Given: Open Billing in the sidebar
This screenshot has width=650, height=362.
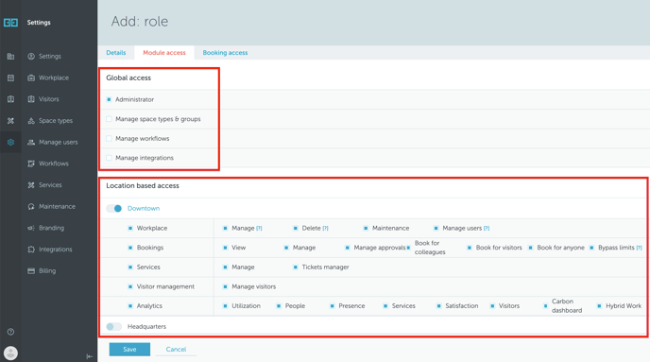Looking at the screenshot, I should (47, 270).
